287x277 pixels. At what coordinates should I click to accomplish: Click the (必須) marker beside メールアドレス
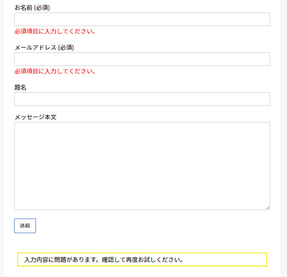(x=66, y=47)
